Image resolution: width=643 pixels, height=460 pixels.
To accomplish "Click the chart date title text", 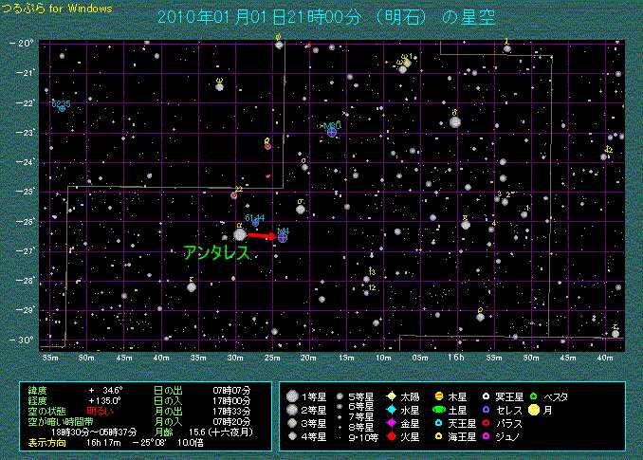I will [322, 17].
